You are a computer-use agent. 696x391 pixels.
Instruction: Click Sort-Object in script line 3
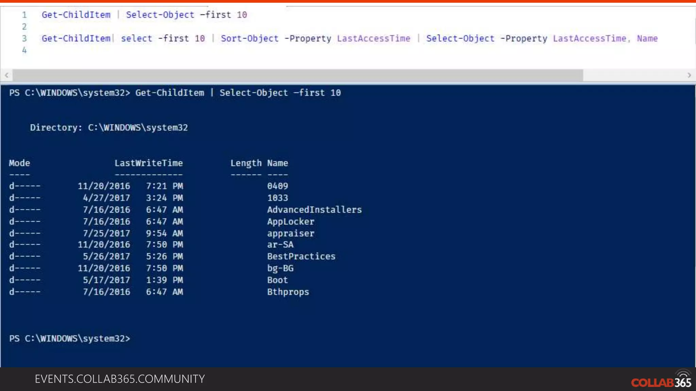[249, 38]
